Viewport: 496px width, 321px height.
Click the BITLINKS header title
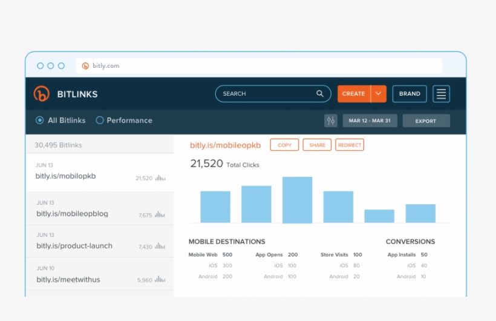coord(77,94)
